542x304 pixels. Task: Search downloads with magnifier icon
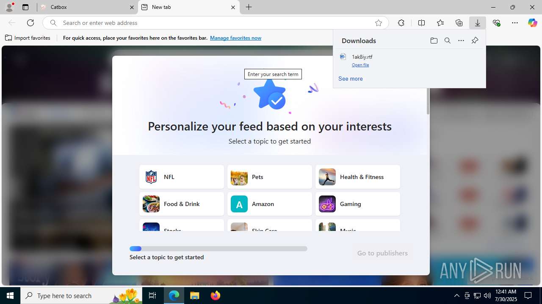[448, 41]
